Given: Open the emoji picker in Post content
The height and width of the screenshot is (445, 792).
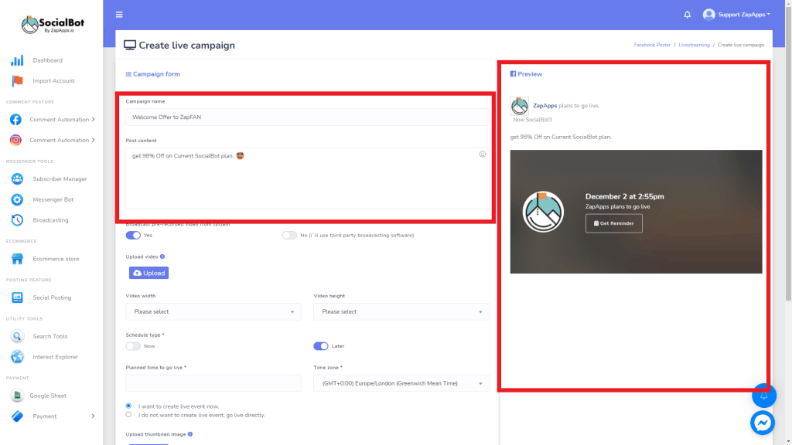Looking at the screenshot, I should pos(483,155).
